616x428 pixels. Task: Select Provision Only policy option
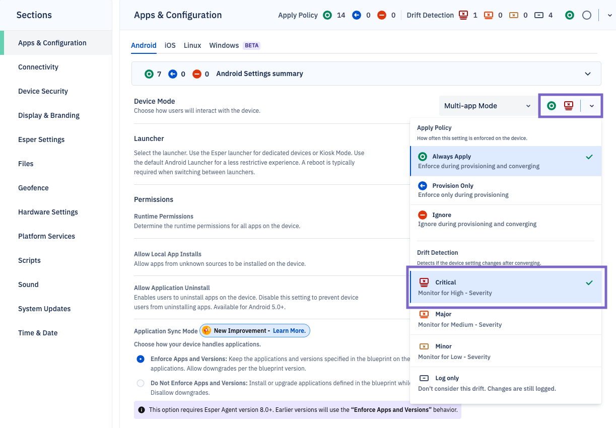506,190
